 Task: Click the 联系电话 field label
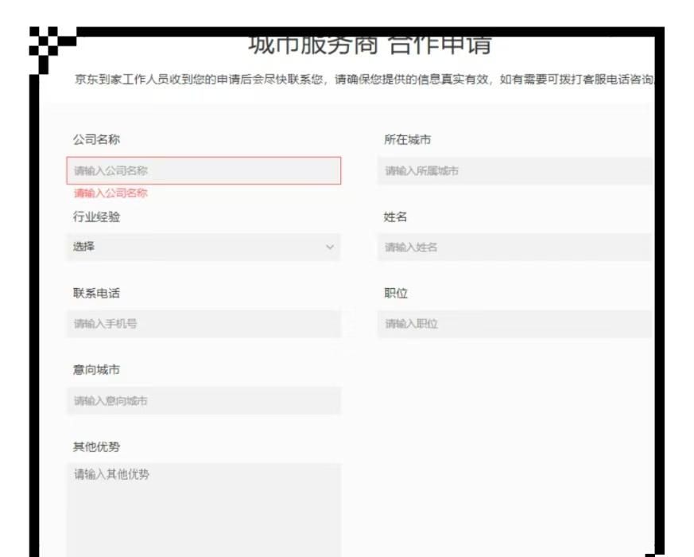(96, 294)
